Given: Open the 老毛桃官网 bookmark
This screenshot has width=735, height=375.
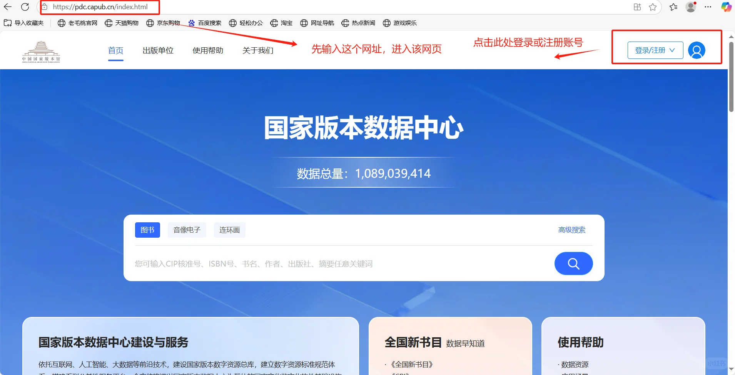Looking at the screenshot, I should 77,23.
